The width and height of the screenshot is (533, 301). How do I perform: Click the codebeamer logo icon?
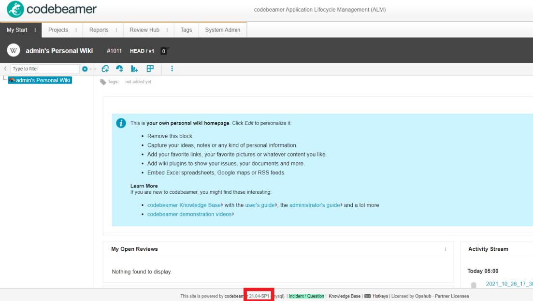point(15,10)
